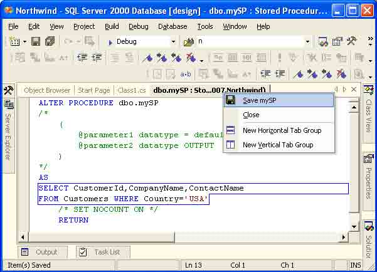This screenshot has width=377, height=272.
Task: Switch to the Object Browser tab
Action: [47, 90]
